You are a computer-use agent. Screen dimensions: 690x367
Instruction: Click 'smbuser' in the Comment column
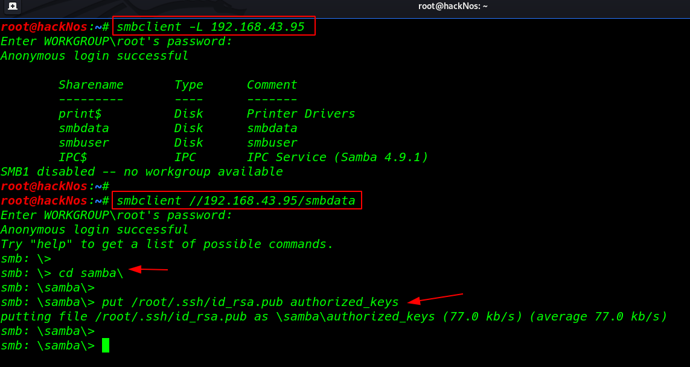click(272, 142)
